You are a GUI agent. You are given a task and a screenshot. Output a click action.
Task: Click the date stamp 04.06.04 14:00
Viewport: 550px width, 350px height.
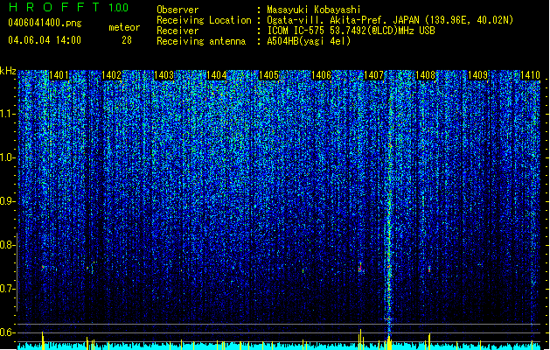click(45, 40)
